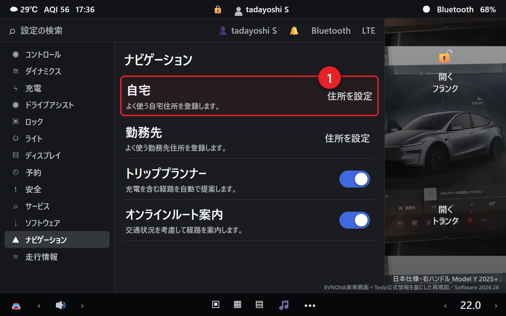
Task: Tap the orange padlock in the top status bar
Action: (218, 9)
